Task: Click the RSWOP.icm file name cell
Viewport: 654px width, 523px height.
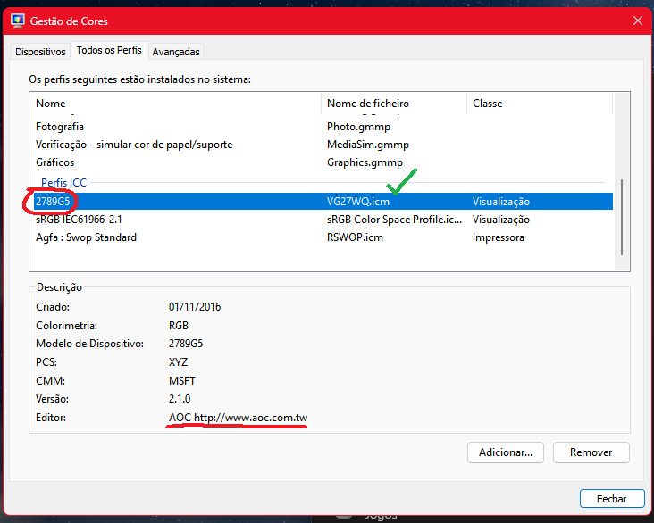Action: pyautogui.click(x=355, y=237)
